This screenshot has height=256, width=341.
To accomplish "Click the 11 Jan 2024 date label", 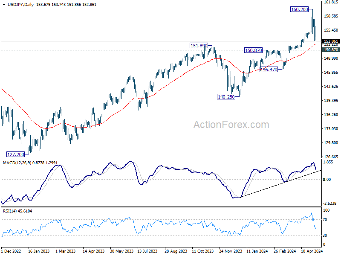I will pos(257,251).
